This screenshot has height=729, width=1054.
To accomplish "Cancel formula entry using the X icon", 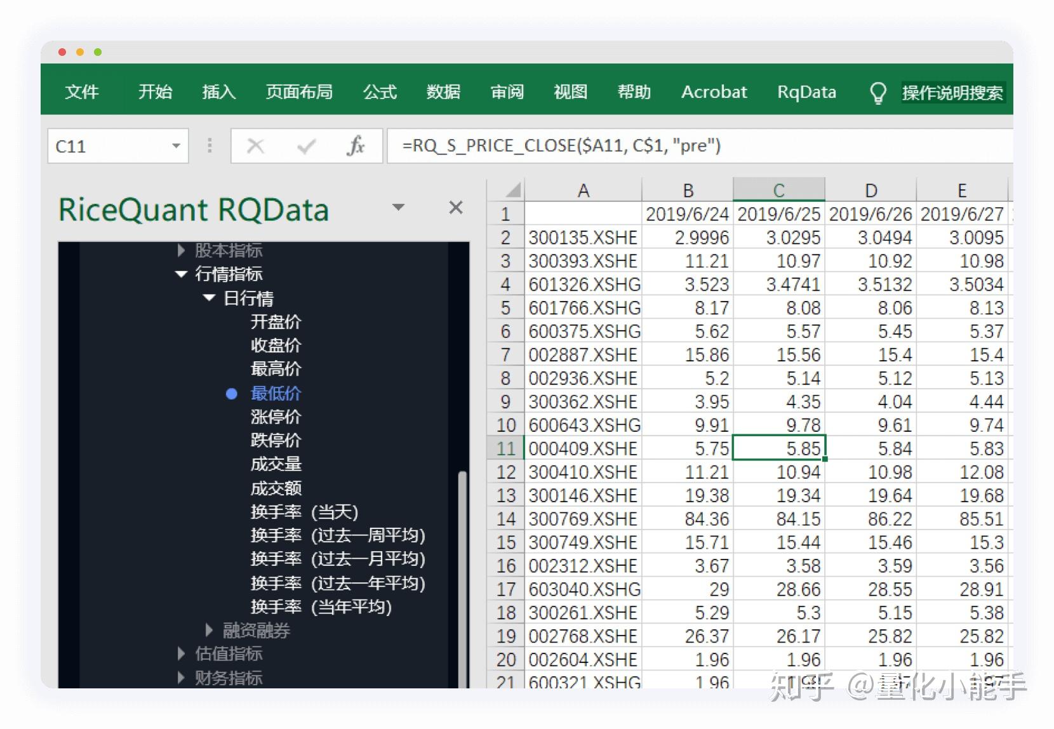I will pyautogui.click(x=256, y=145).
